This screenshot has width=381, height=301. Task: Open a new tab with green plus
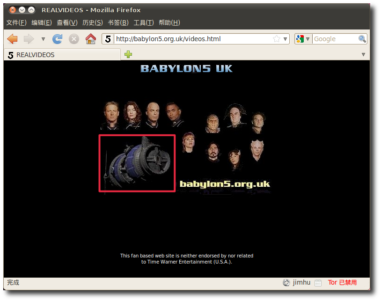pos(128,54)
